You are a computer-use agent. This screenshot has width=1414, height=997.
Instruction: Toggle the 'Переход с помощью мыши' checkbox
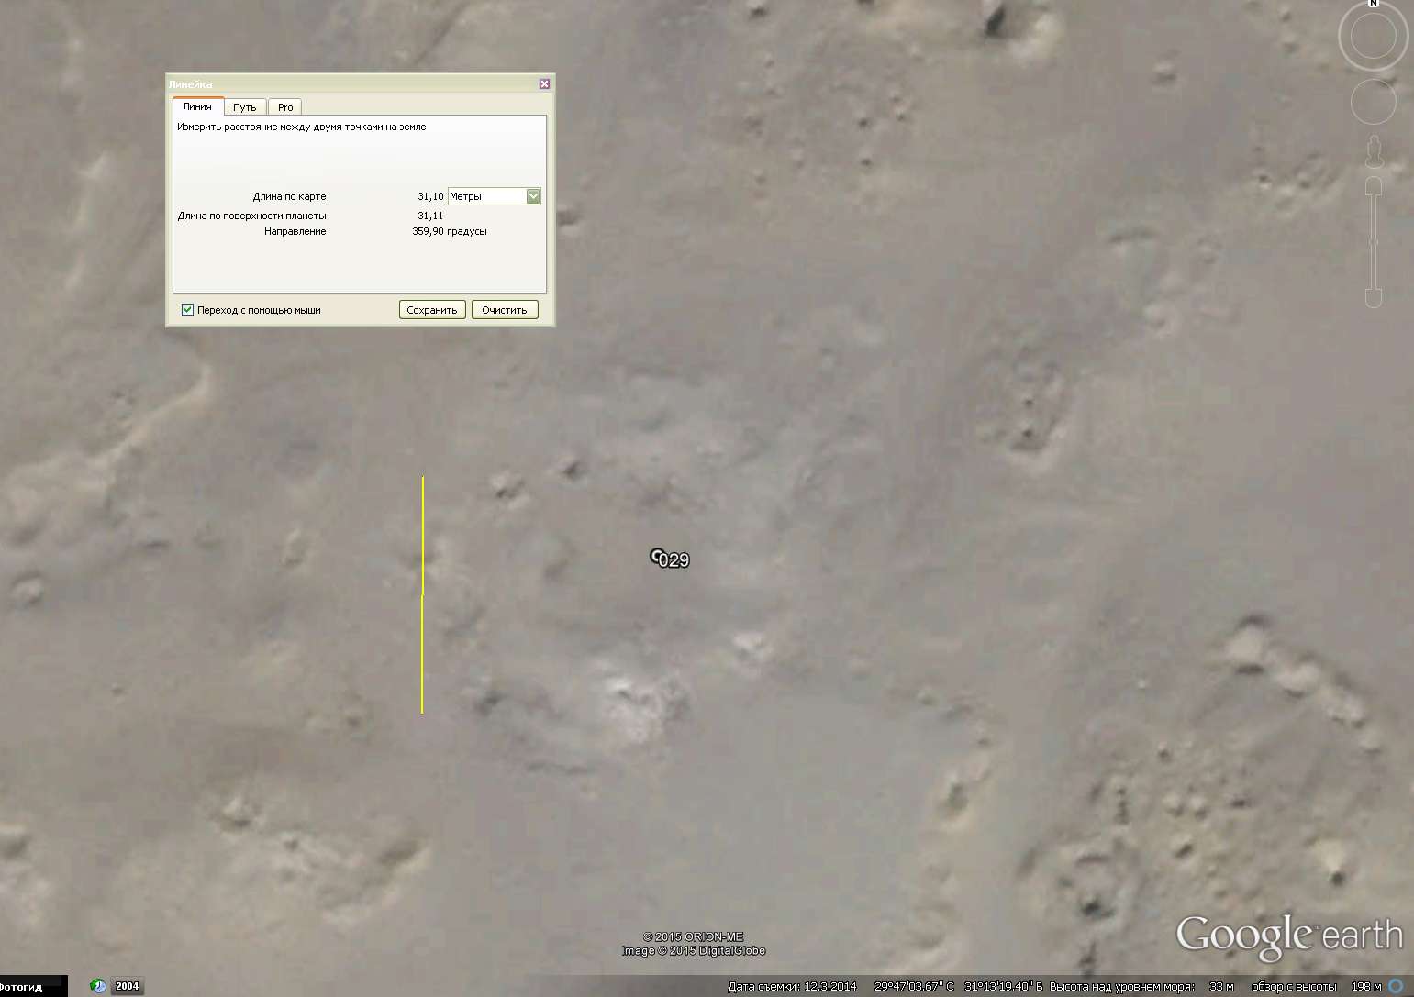coord(188,310)
